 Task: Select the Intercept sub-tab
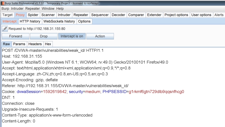(10, 21)
